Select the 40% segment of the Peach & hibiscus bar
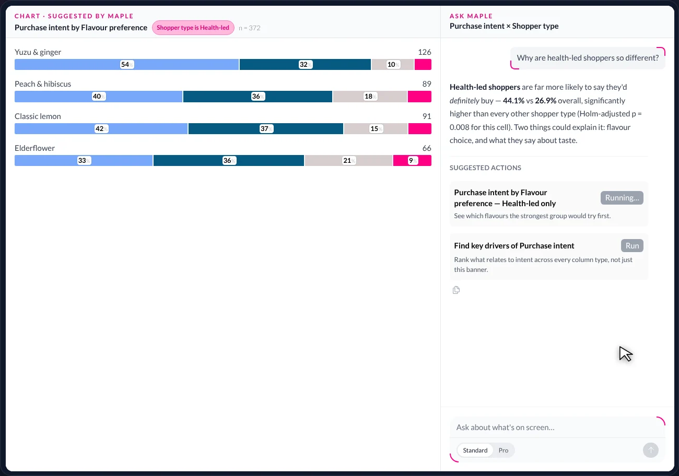This screenshot has width=679, height=476. (x=99, y=97)
